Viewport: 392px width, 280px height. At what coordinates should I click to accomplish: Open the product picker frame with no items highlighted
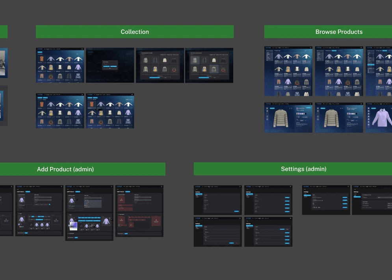click(x=160, y=65)
